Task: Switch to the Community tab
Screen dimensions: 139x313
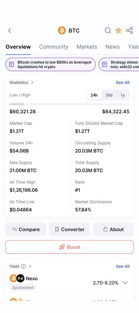Action: 54,47
